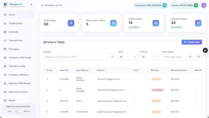Click the user name ADVIT
The width and height of the screenshot is (209, 118).
click(79, 101)
